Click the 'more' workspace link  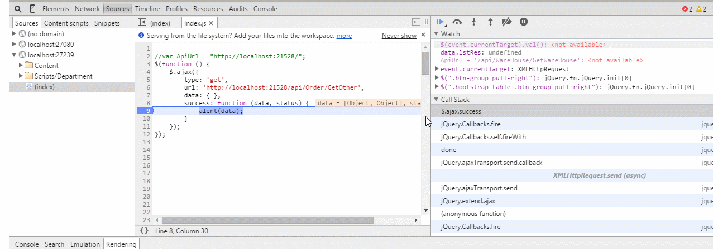pos(344,36)
